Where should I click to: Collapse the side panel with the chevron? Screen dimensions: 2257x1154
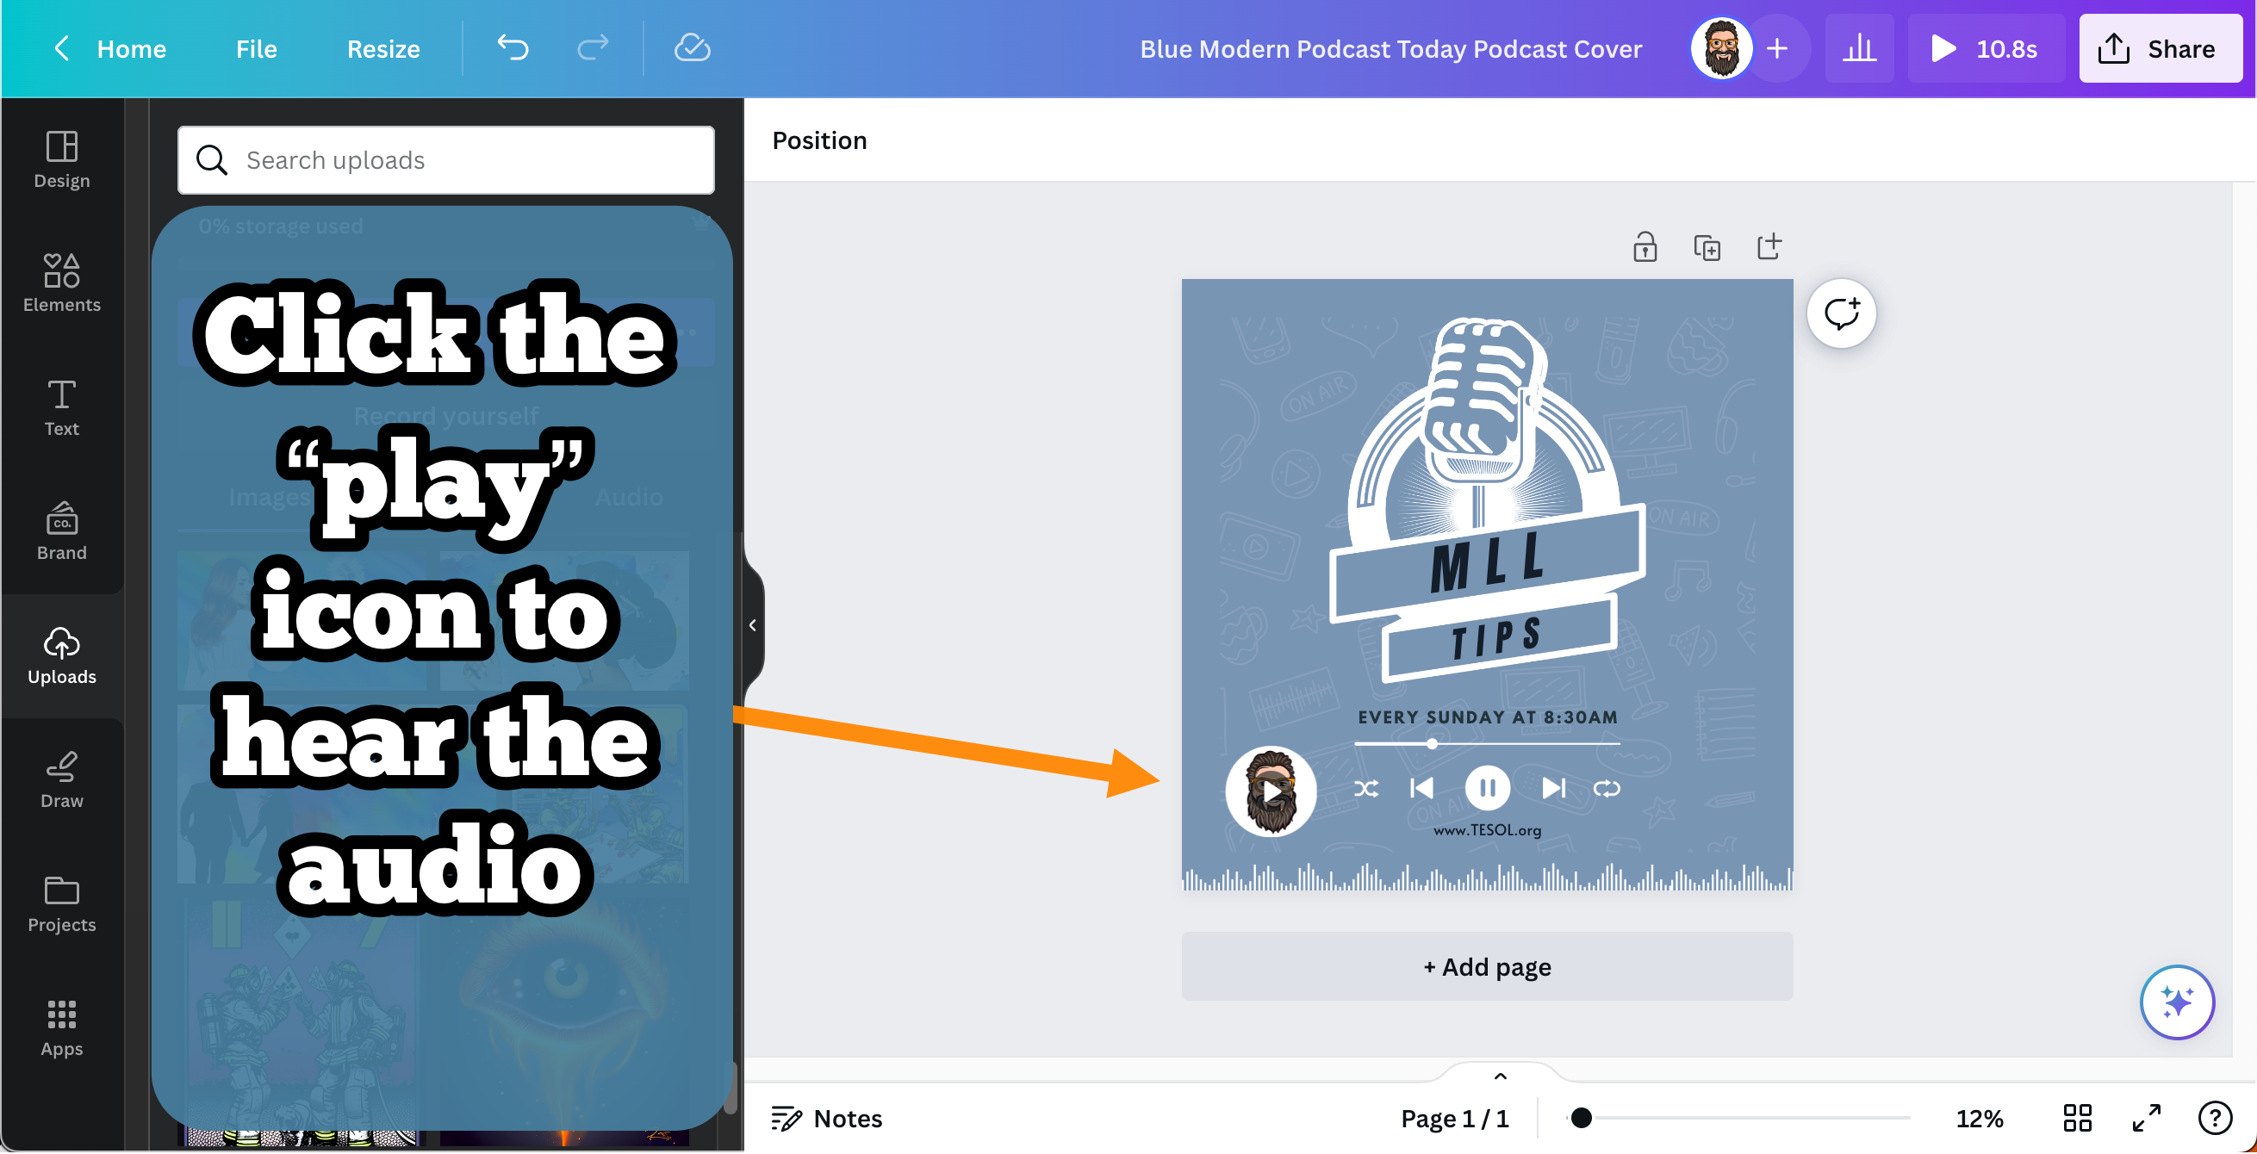click(753, 624)
